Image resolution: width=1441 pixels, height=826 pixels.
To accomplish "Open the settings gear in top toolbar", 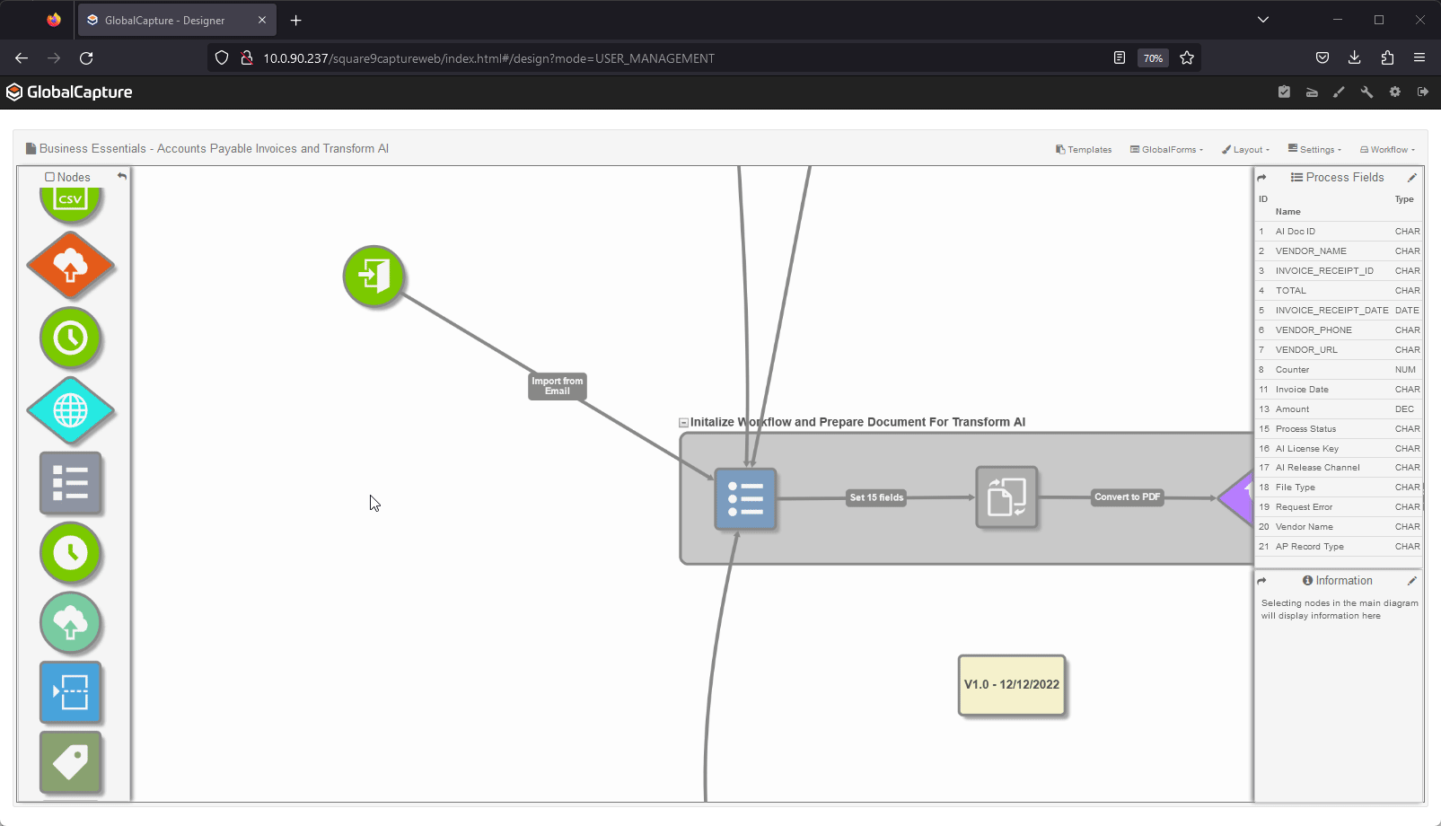I will point(1394,92).
